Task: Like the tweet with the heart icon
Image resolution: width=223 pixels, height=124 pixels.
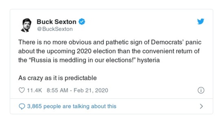Action: (x=22, y=91)
